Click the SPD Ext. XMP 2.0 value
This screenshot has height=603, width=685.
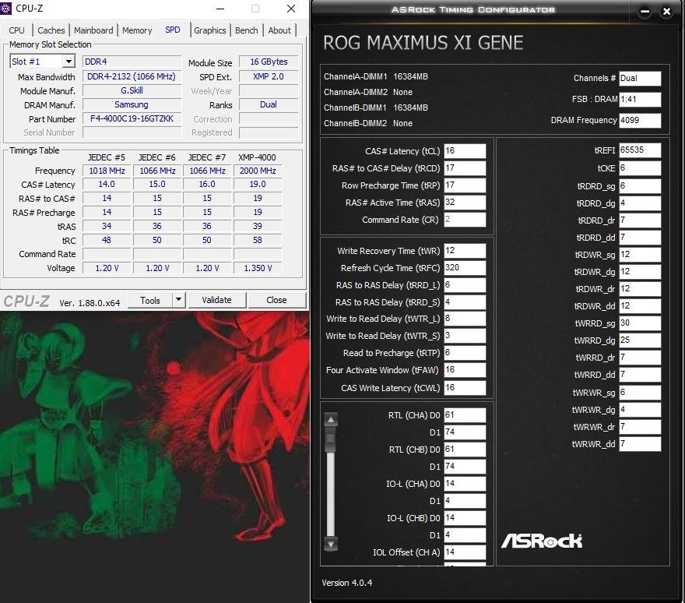pyautogui.click(x=269, y=76)
